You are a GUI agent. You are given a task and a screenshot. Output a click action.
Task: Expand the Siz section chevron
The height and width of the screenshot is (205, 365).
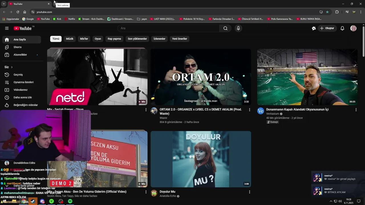click(x=12, y=67)
